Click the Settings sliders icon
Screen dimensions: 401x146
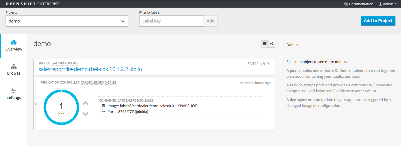14,91
